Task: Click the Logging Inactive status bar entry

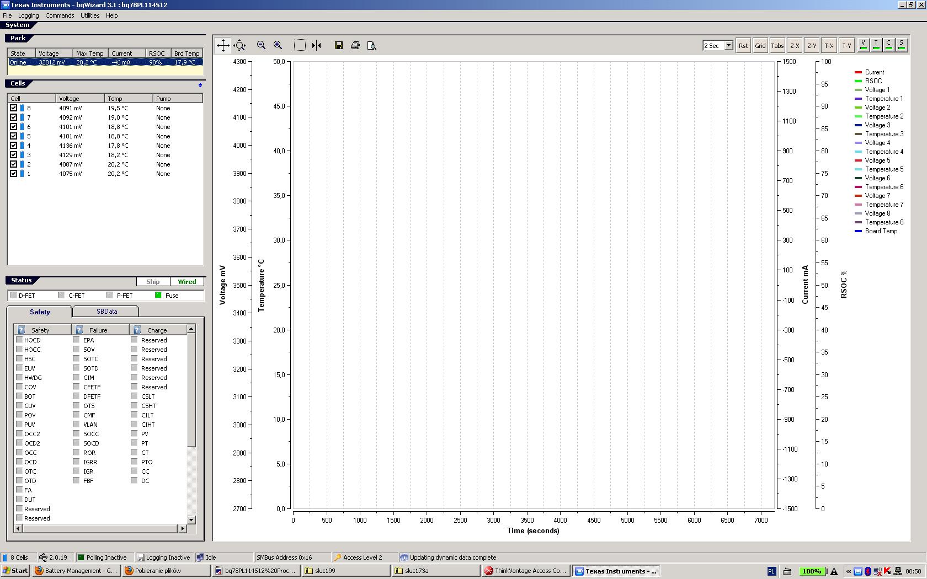Action: coord(163,557)
